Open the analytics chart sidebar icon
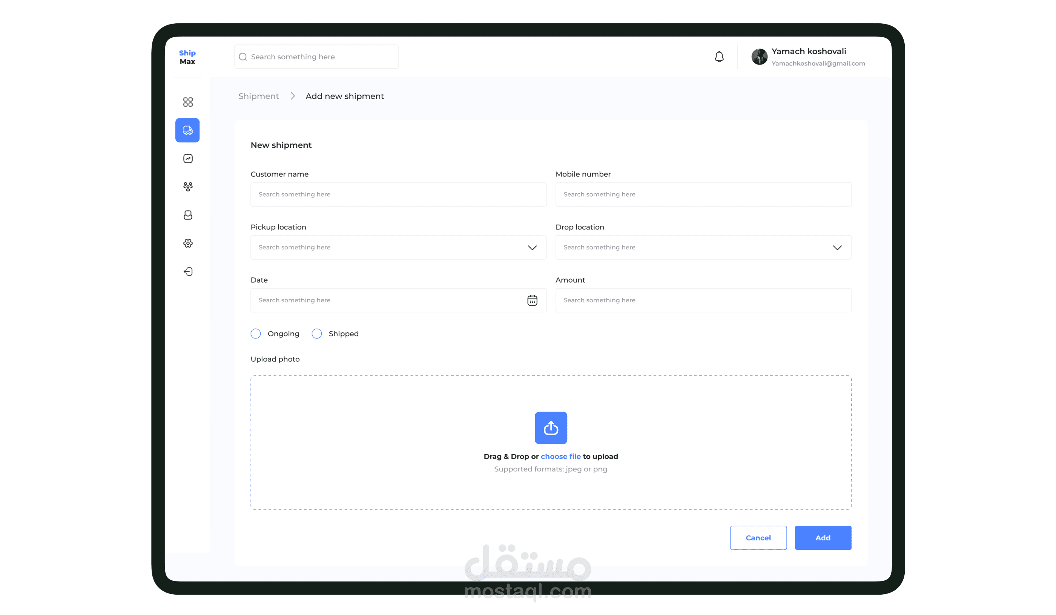Image resolution: width=1056 pixels, height=615 pixels. pos(188,158)
